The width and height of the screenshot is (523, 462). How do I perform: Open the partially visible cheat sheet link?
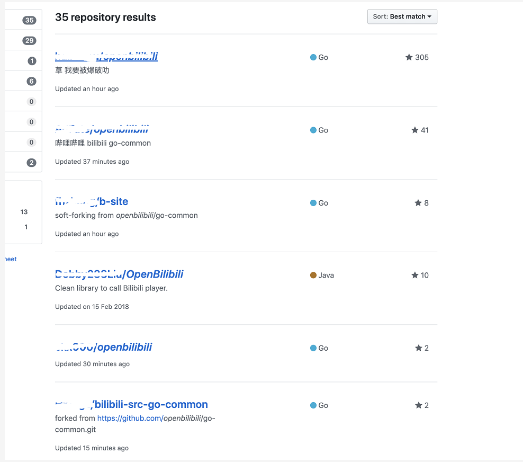coord(11,259)
